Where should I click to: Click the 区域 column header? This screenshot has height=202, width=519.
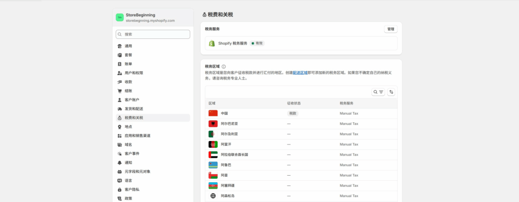(212, 103)
